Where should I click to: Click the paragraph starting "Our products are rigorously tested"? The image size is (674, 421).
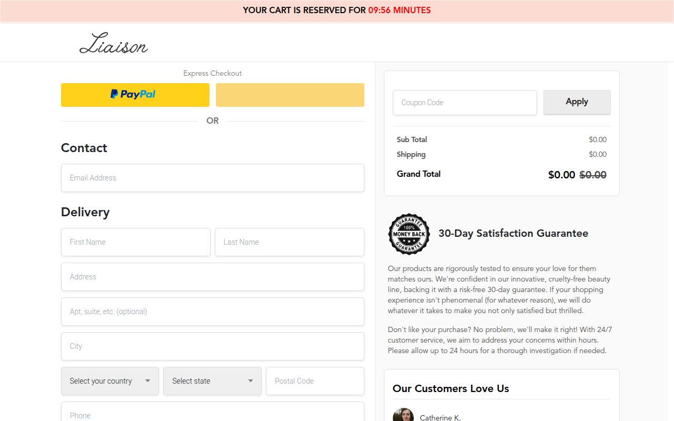point(499,289)
